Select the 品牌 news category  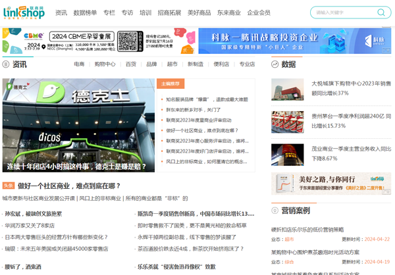[x=151, y=64]
